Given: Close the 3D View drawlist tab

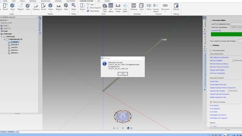Looking at the screenshot, I should 17,131.
